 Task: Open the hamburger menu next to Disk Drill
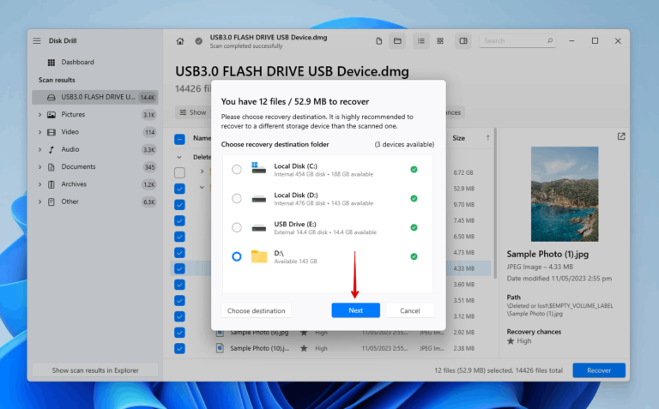coord(37,41)
